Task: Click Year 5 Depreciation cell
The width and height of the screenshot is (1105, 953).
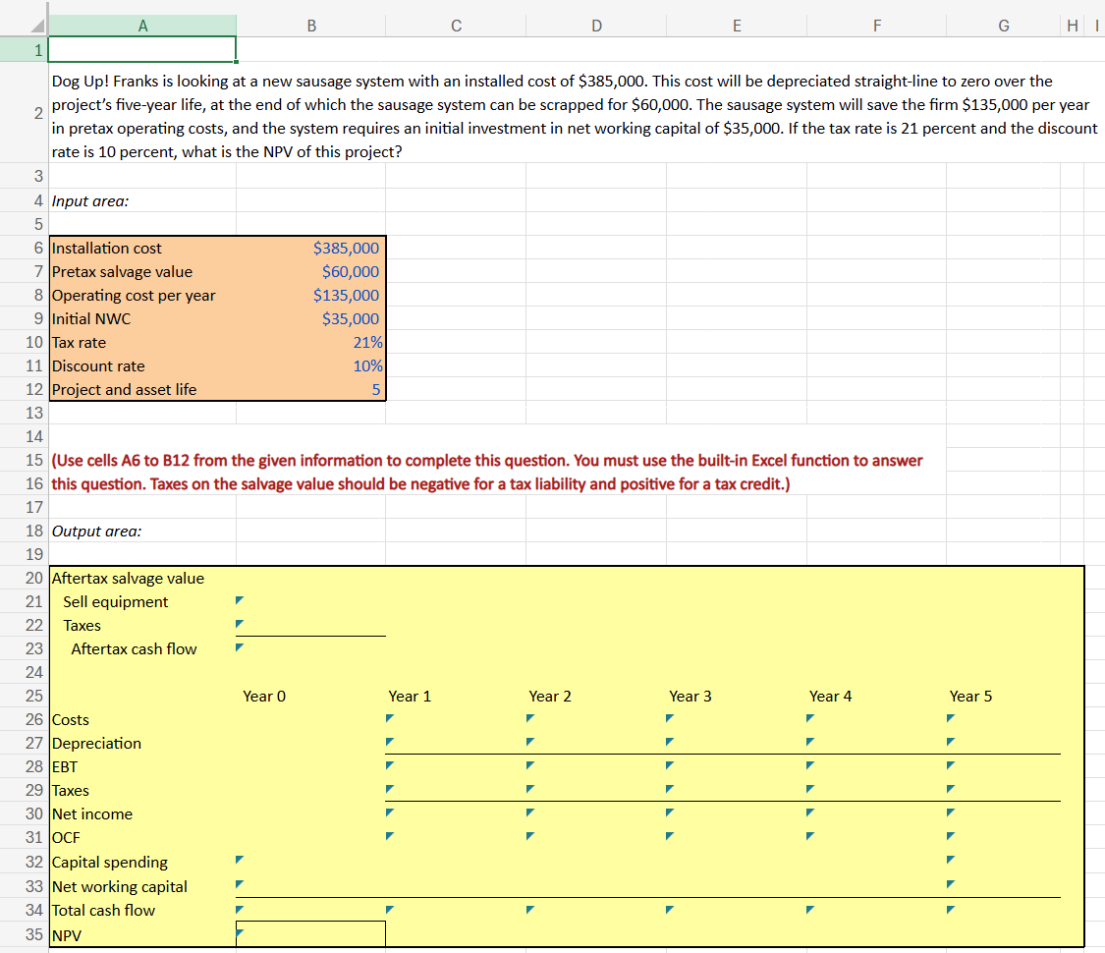Action: (1003, 743)
